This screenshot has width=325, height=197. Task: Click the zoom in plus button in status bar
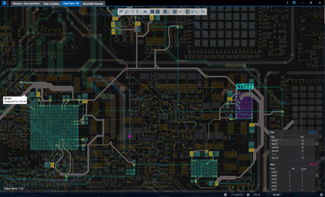[248, 195]
